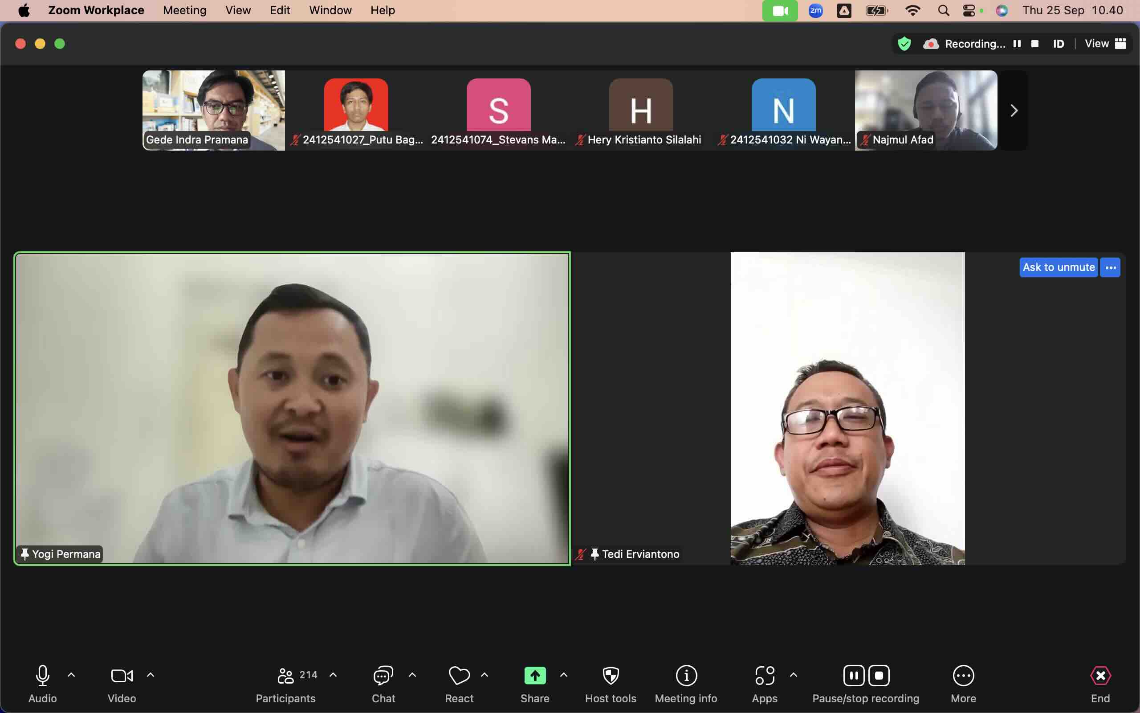Open Host tools shield icon

coord(611,675)
